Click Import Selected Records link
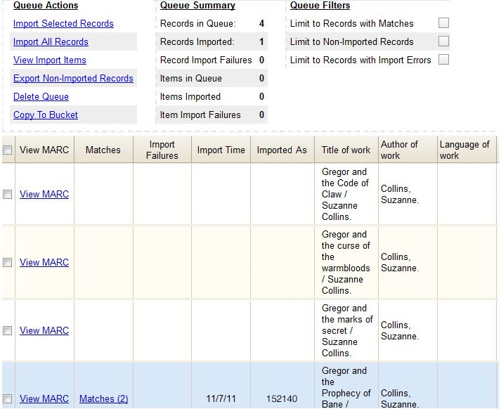Image resolution: width=501 pixels, height=409 pixels. (x=63, y=24)
